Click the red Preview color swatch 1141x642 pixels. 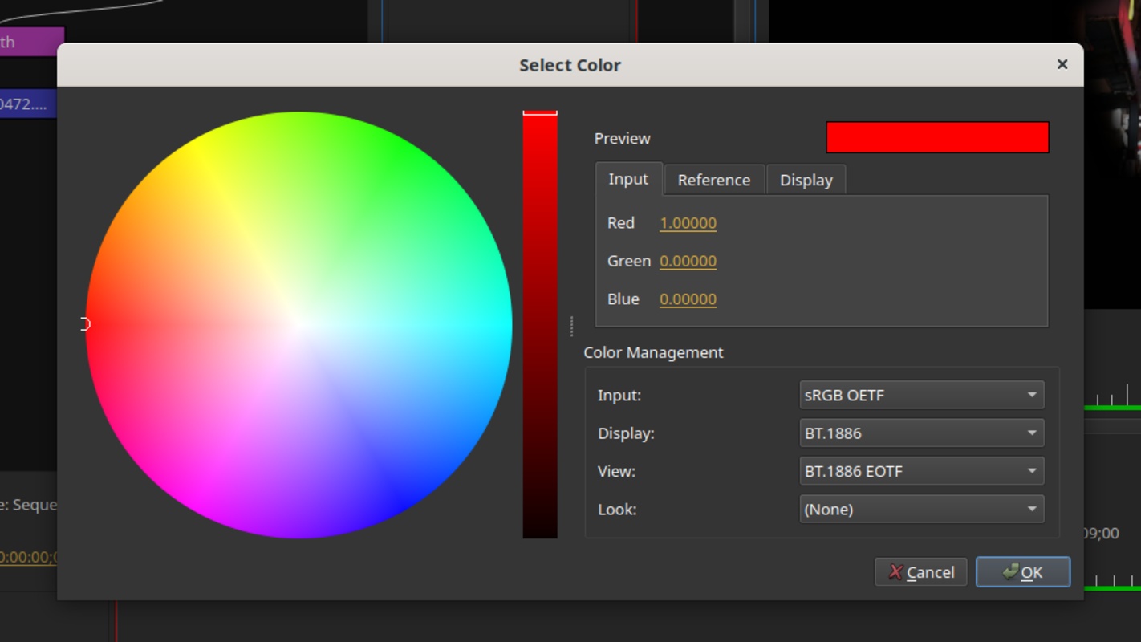(x=937, y=137)
